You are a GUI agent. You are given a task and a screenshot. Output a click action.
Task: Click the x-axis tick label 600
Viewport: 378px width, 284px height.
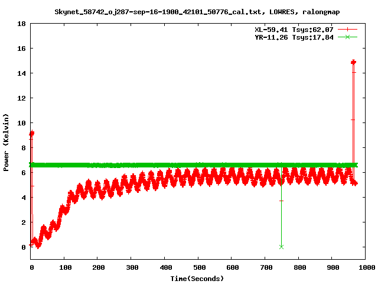(x=233, y=267)
